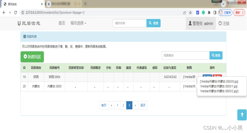
Task: Click the profile avatar marked 已暂停
Action: (x=225, y=13)
